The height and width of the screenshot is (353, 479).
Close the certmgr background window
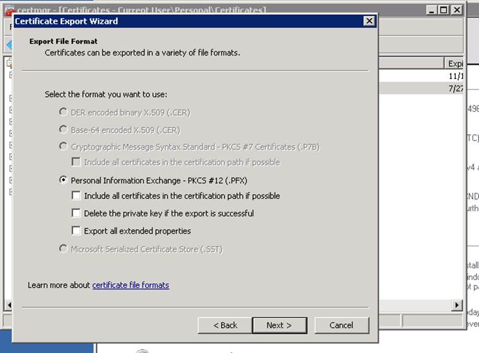pyautogui.click(x=456, y=10)
